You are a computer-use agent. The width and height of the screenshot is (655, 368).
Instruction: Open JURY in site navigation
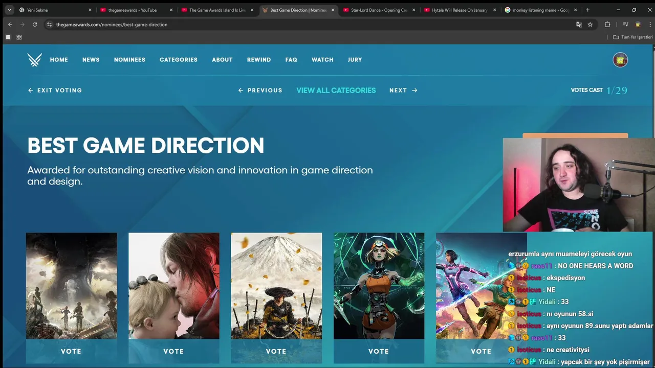pyautogui.click(x=355, y=60)
